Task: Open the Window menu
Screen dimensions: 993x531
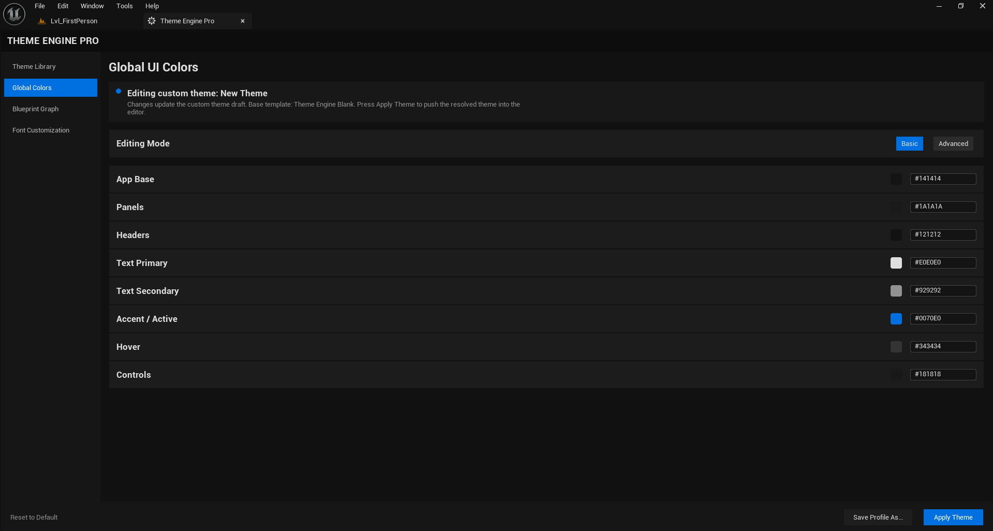Action: tap(92, 6)
